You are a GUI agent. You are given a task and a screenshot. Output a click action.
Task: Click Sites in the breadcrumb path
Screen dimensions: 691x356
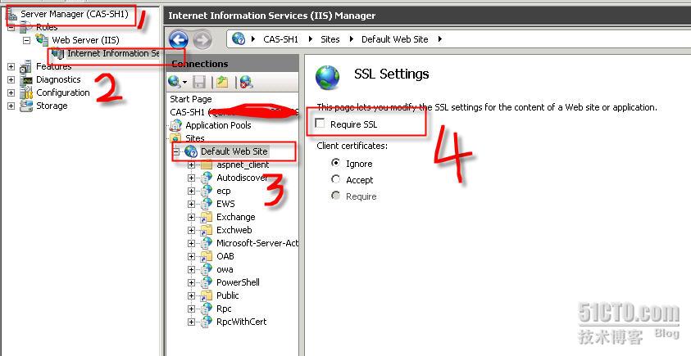(330, 39)
